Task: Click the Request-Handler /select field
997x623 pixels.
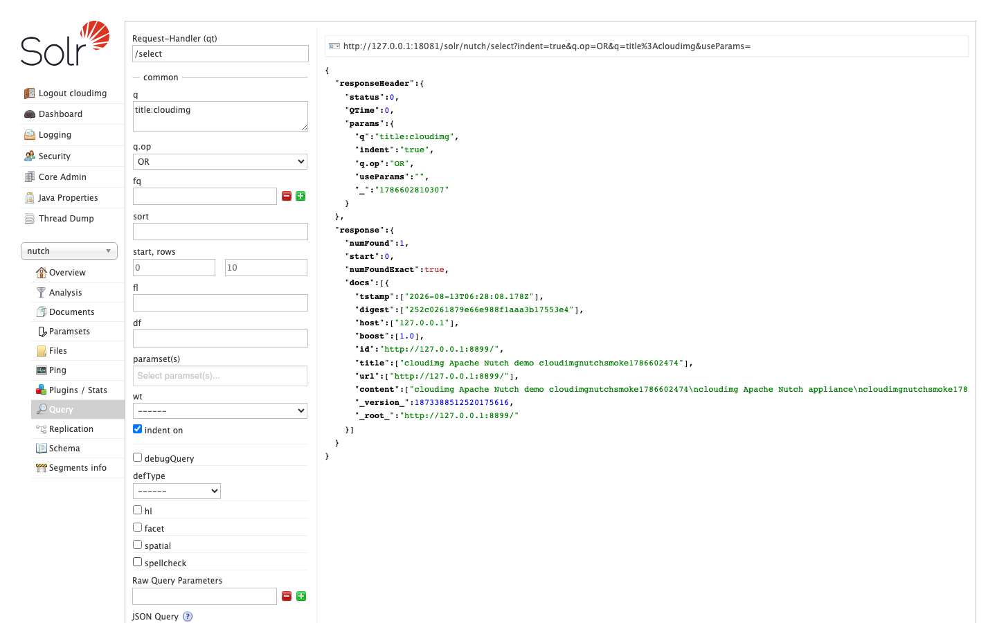Action: coord(220,54)
